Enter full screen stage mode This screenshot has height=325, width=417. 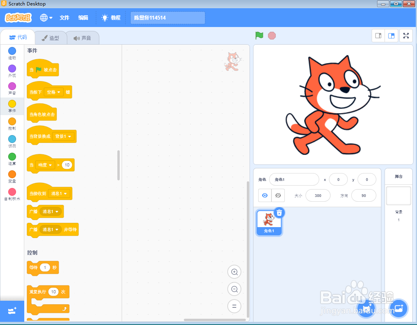coord(406,36)
